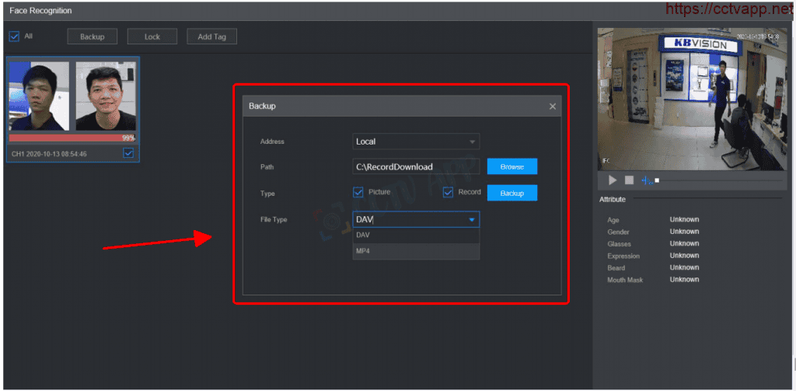Uncheck the Picture type checkbox
796x391 pixels.
click(358, 192)
